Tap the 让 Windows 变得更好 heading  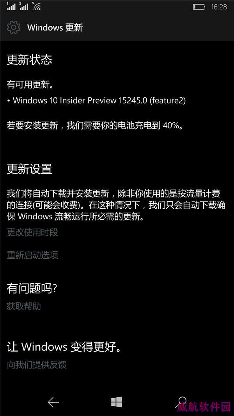tap(64, 347)
